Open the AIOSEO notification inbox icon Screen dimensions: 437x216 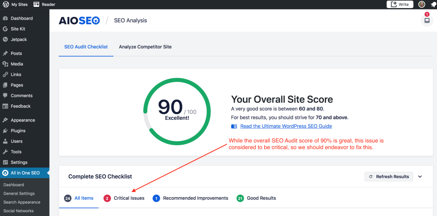click(427, 20)
